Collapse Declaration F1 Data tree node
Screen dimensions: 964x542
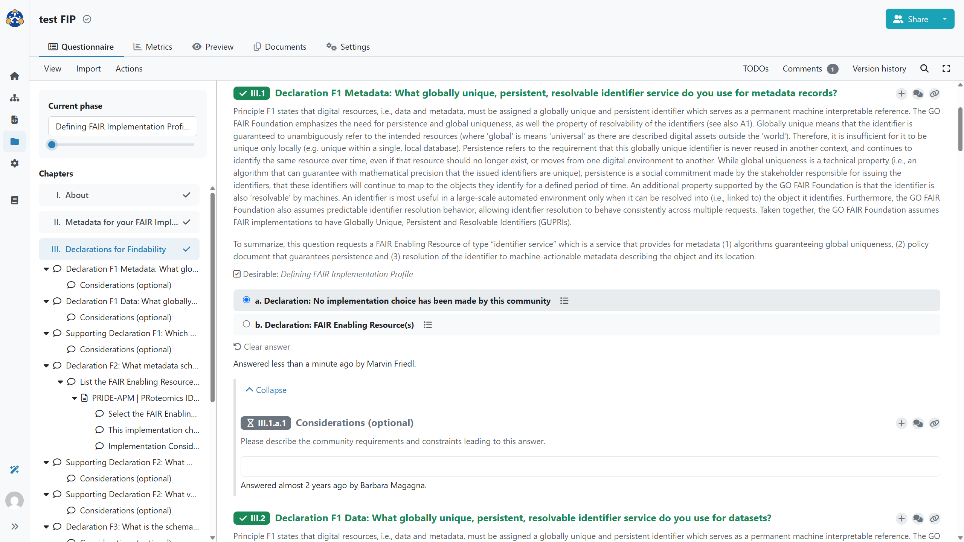point(46,301)
